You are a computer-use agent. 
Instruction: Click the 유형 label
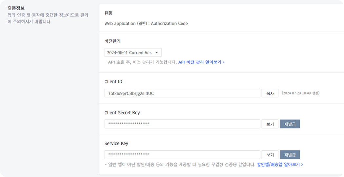108,13
